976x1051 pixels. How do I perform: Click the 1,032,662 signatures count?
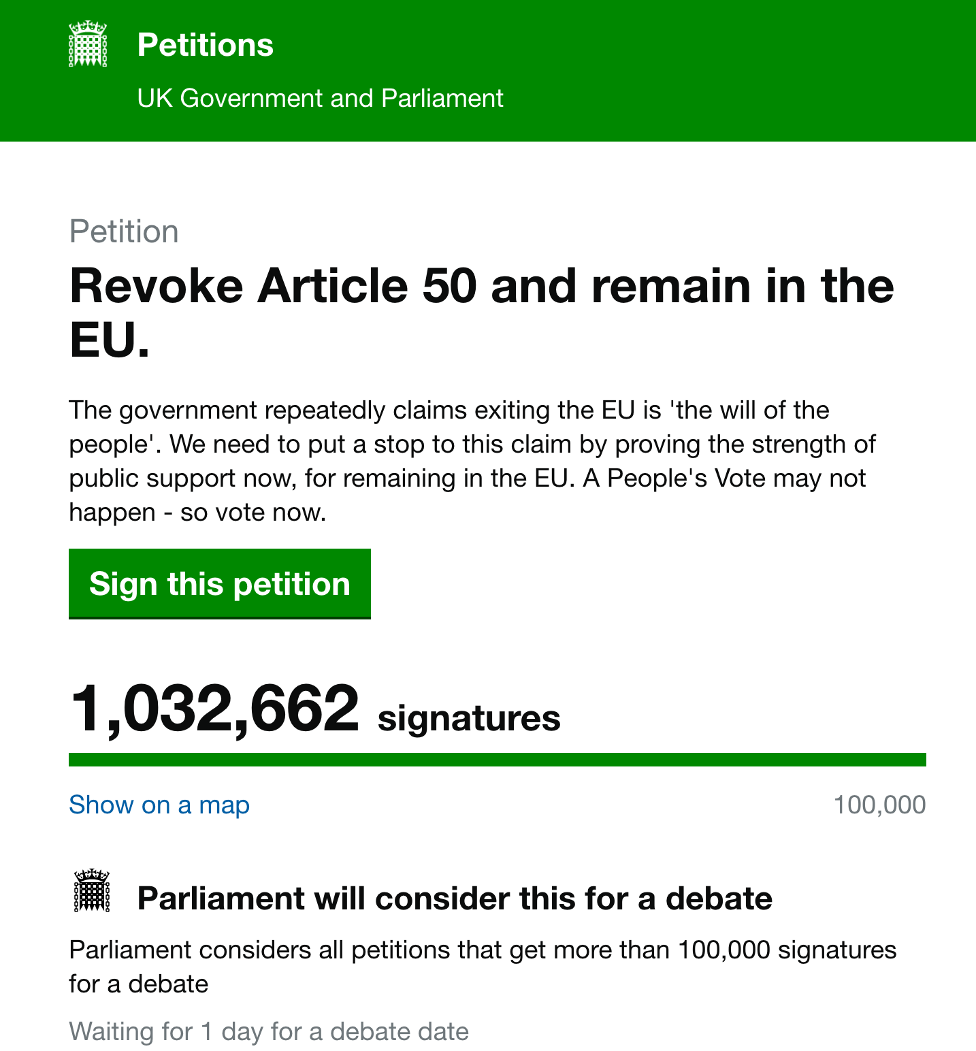click(315, 710)
